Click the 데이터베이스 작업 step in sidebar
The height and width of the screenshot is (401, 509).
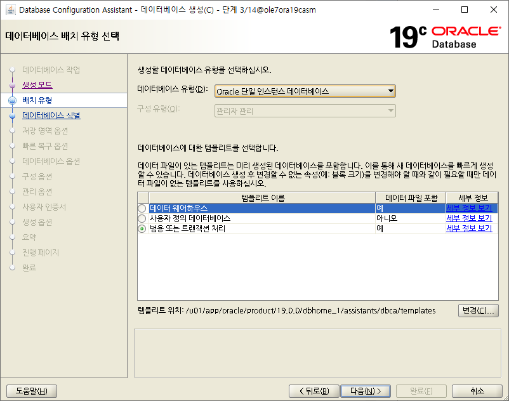(51, 70)
